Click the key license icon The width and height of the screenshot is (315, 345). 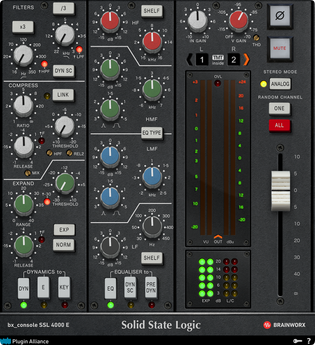click(x=297, y=341)
